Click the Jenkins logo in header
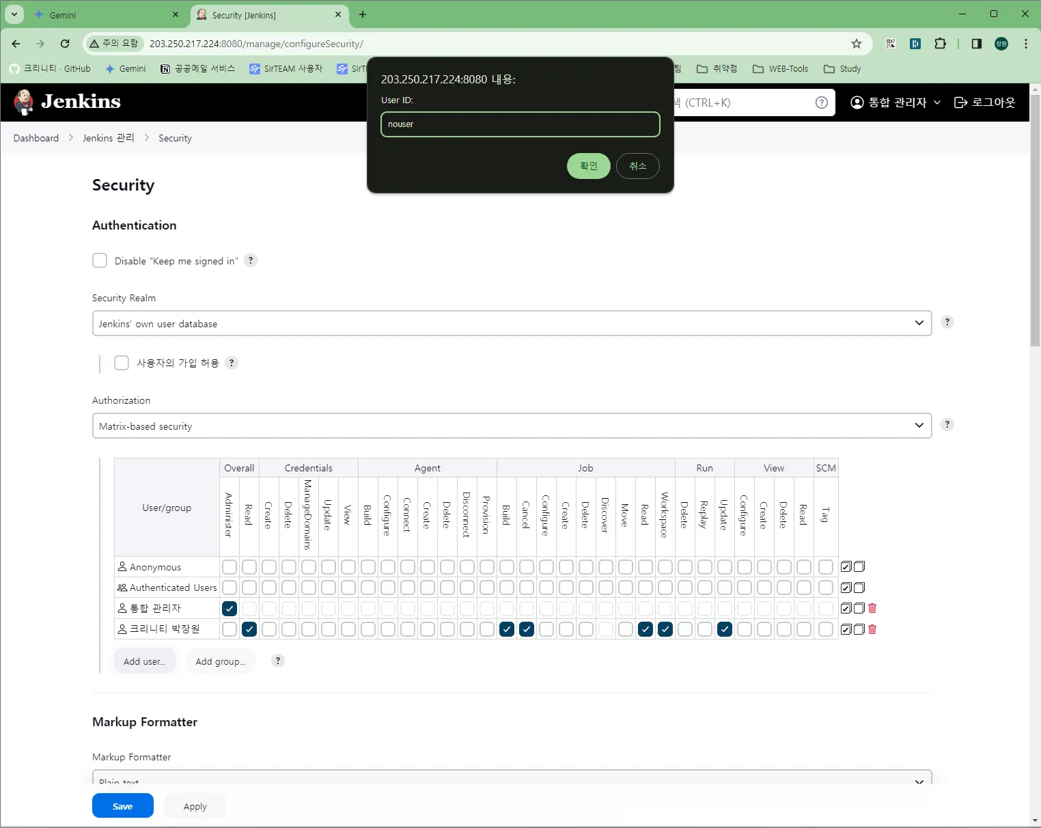 [67, 102]
